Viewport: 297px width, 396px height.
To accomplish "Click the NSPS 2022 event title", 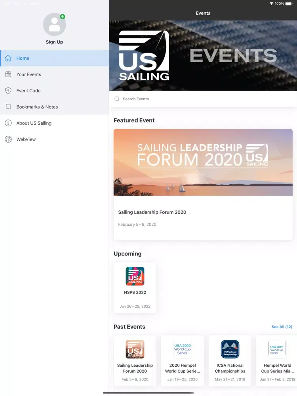I will [135, 292].
